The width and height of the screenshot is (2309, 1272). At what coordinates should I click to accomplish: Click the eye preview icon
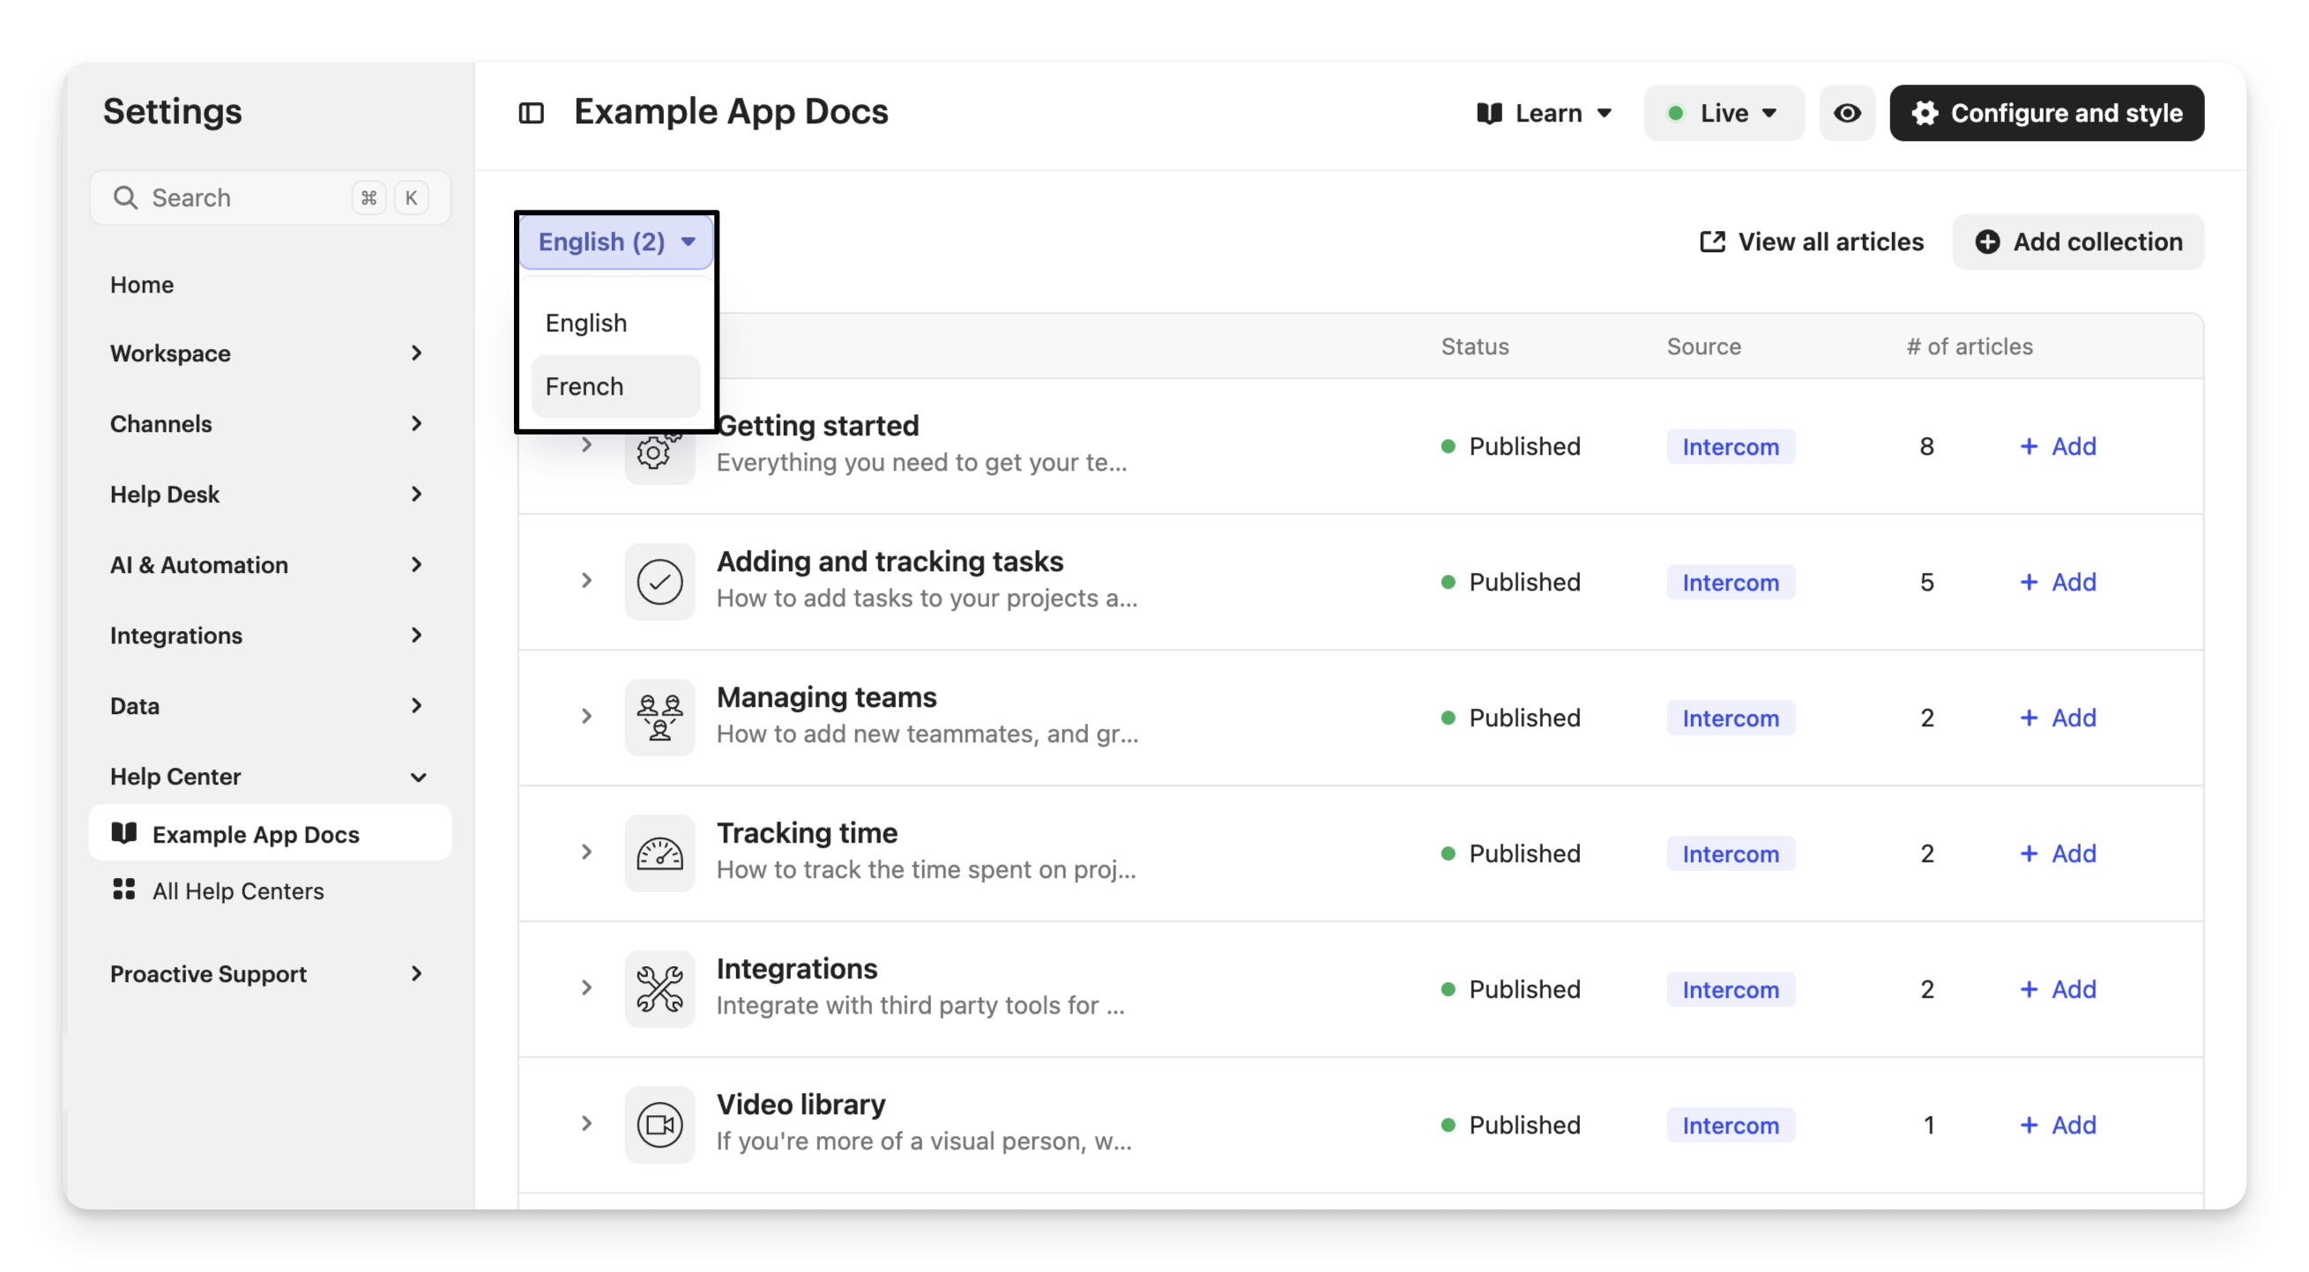[1846, 113]
